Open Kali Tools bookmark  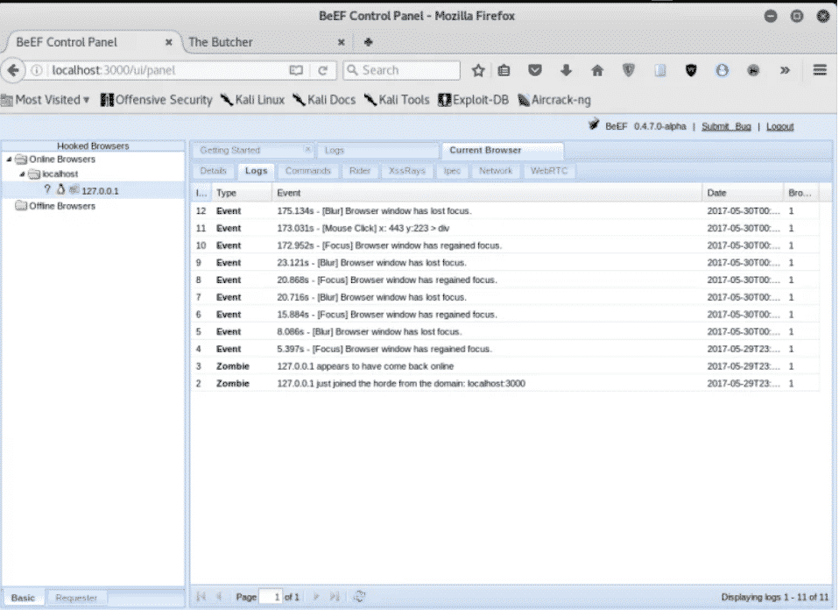(397, 100)
